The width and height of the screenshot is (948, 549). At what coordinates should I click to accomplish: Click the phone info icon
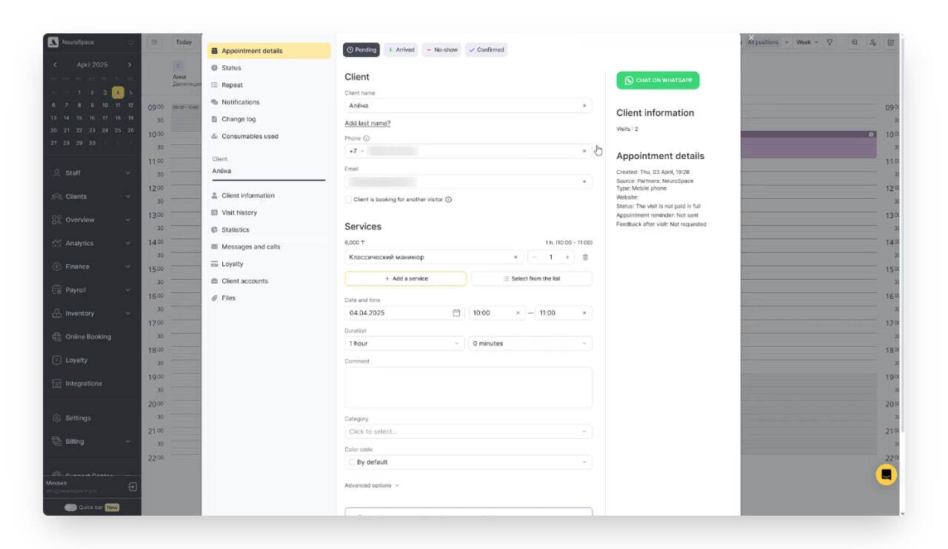point(367,138)
